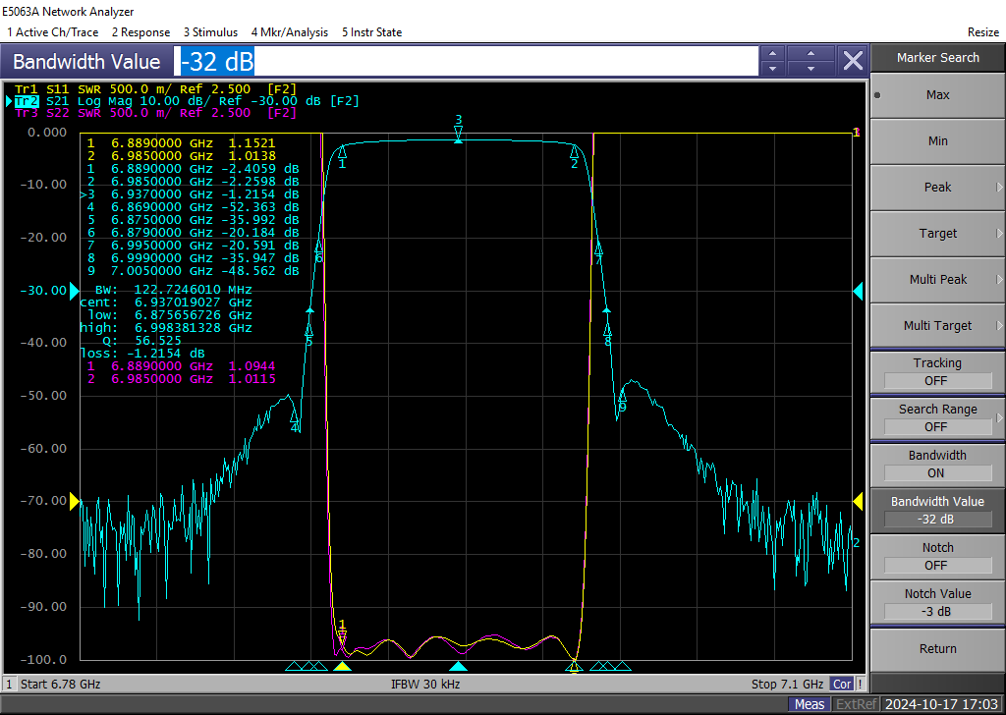Click the Meas status indicator
1006x715 pixels.
click(x=810, y=704)
